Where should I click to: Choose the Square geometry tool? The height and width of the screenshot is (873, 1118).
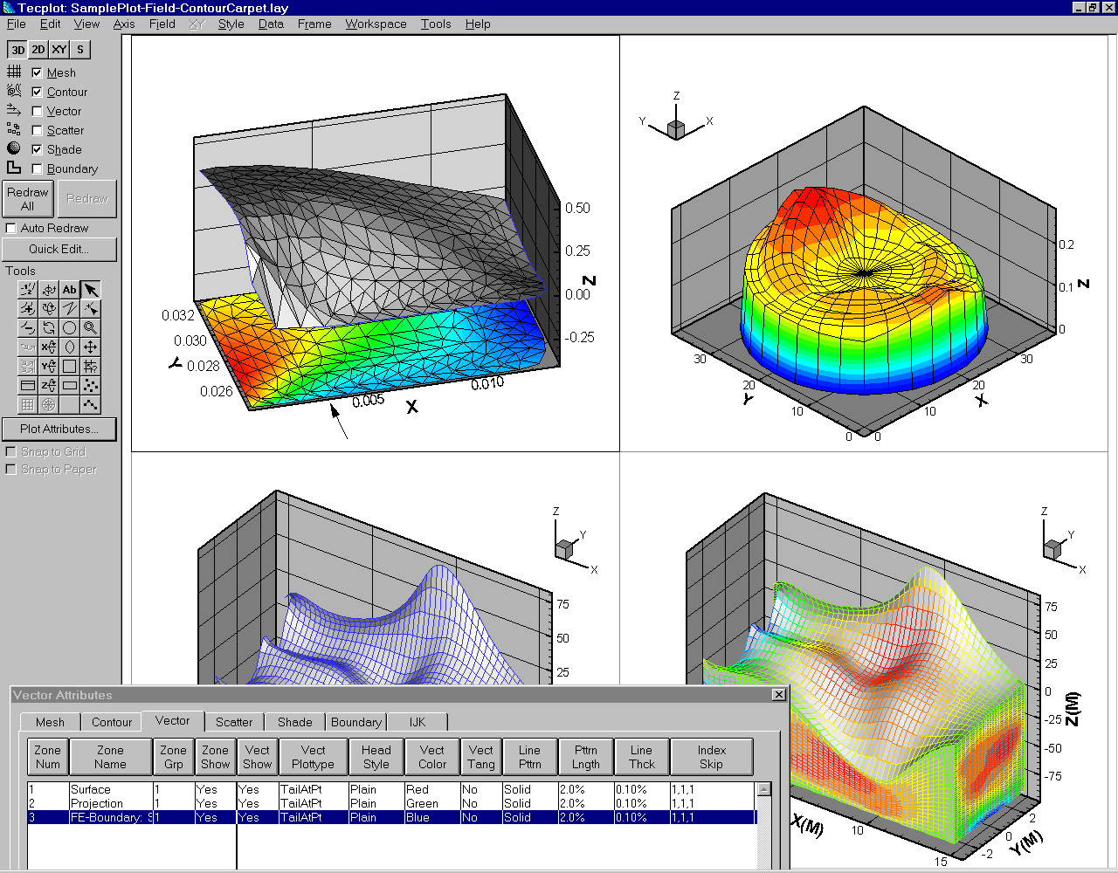tap(70, 367)
